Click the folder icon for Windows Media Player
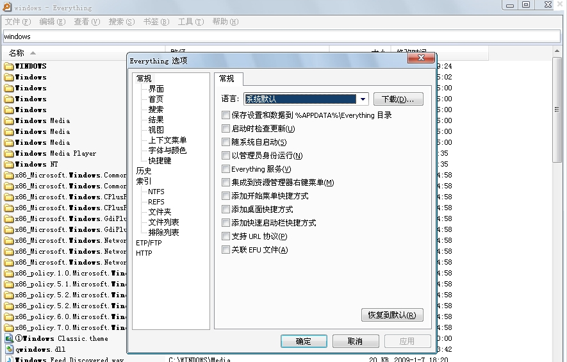Screen dimensions: 567x362 [9, 153]
